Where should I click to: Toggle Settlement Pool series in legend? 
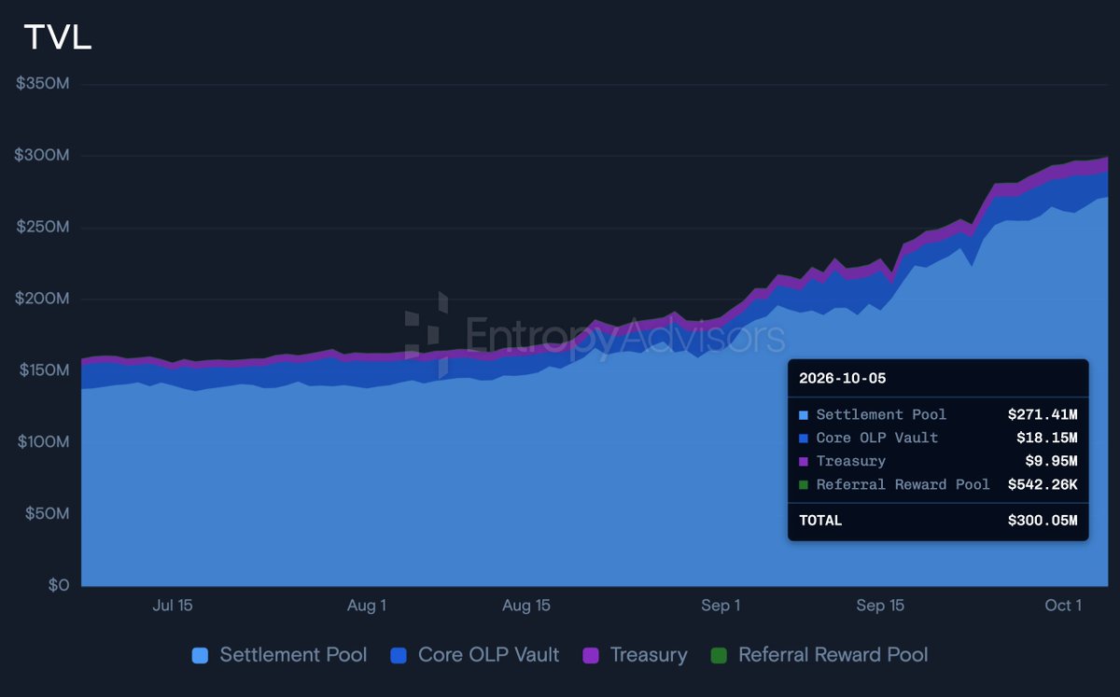pyautogui.click(x=279, y=655)
